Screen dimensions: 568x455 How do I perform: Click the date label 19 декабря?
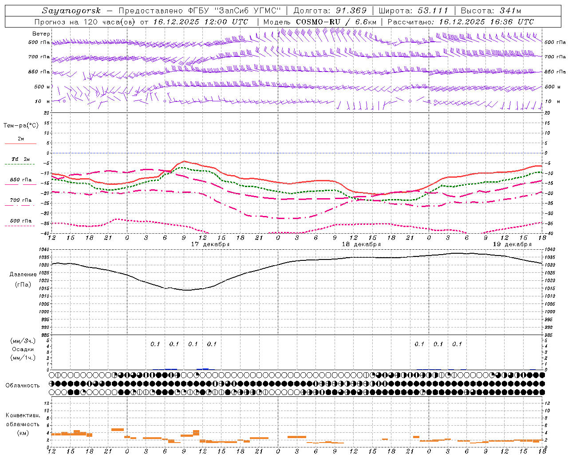click(512, 244)
